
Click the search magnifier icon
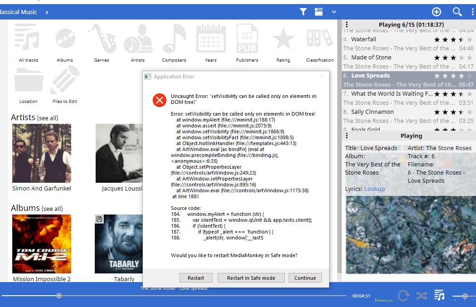[457, 12]
